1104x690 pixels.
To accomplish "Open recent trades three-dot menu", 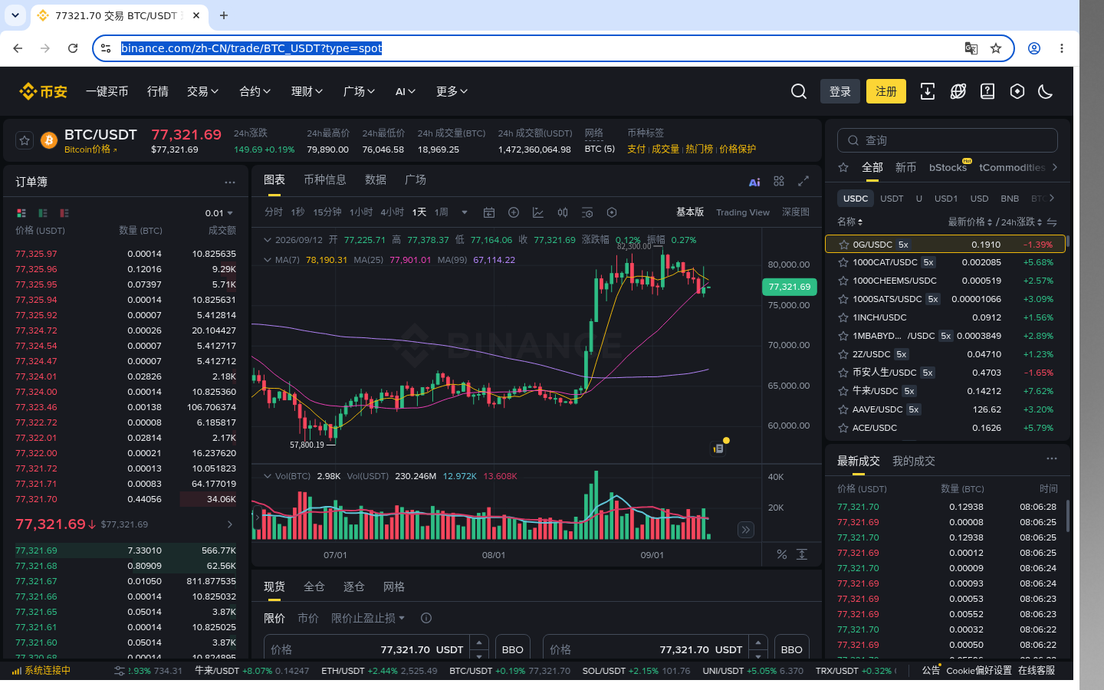I will tap(1052, 459).
